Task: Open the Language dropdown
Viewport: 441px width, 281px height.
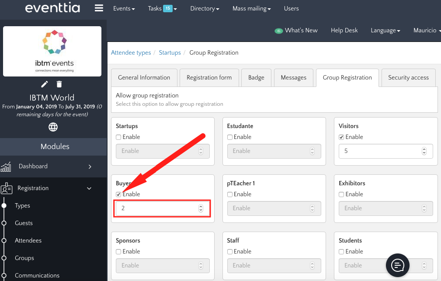Action: [385, 31]
